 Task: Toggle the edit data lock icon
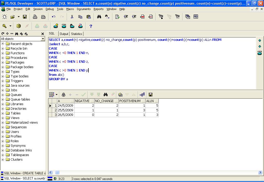tap(63, 95)
